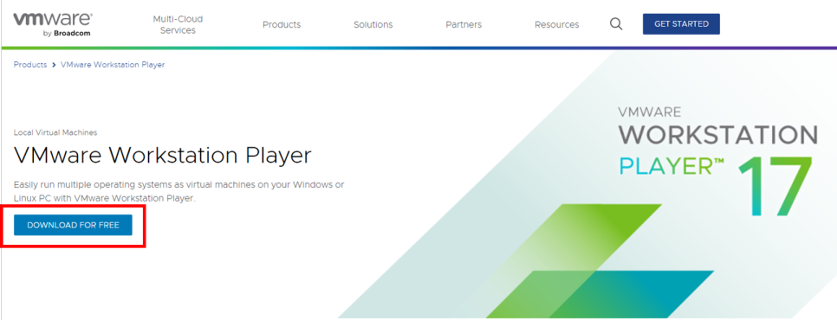Click the small VMWARE text above WORKSTATION
This screenshot has width=837, height=320.
pos(650,112)
